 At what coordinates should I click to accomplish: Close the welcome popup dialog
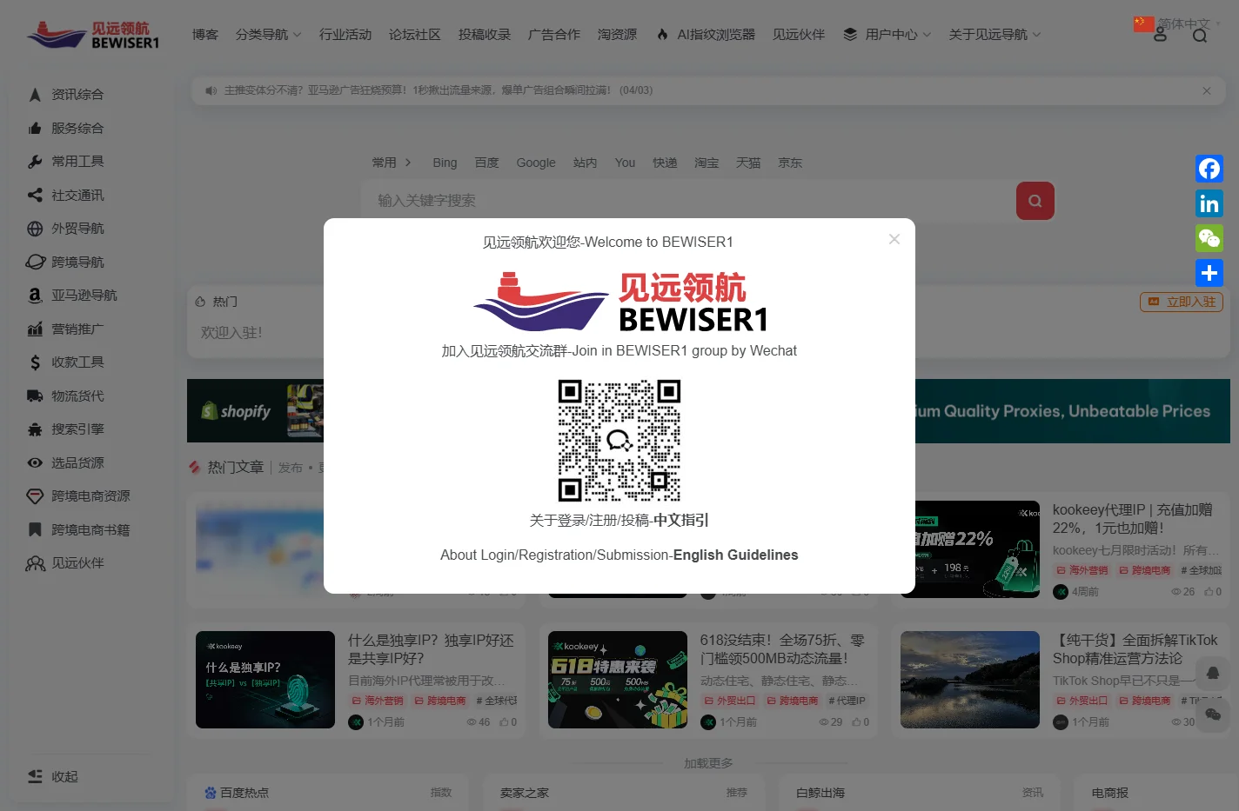[x=894, y=239]
